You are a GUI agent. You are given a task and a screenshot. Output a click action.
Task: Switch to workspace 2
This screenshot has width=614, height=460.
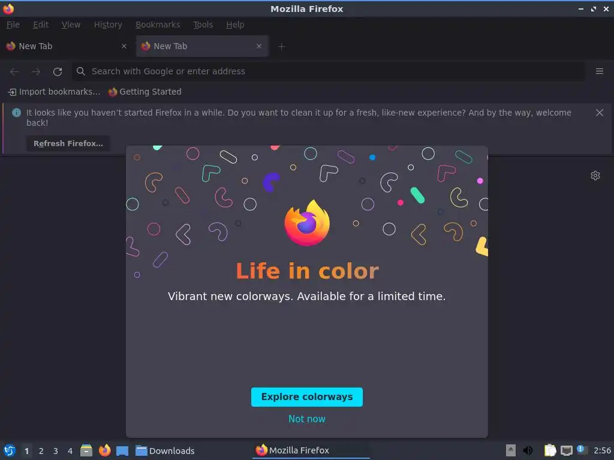point(41,451)
